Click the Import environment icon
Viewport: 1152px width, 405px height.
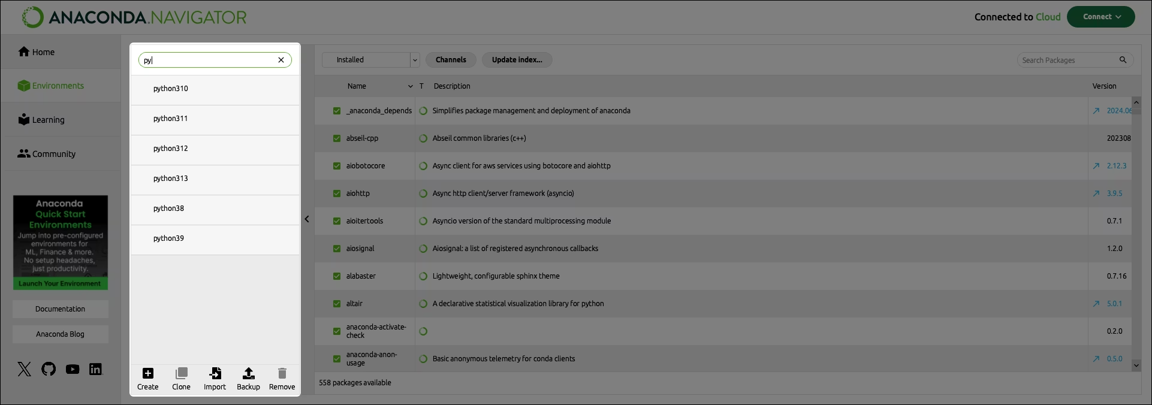point(215,374)
